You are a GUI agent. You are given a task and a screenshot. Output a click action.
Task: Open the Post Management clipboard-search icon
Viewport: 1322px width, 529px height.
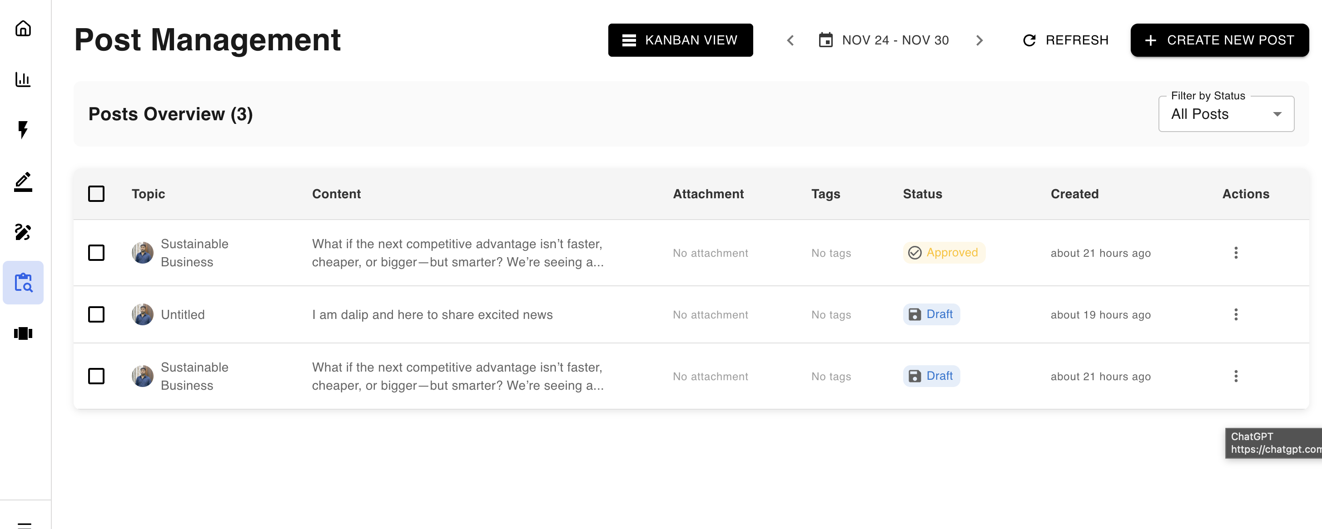pos(23,283)
